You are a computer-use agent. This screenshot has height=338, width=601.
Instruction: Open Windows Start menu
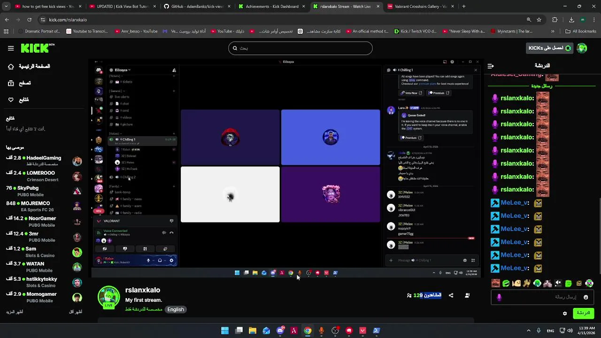coord(225,330)
